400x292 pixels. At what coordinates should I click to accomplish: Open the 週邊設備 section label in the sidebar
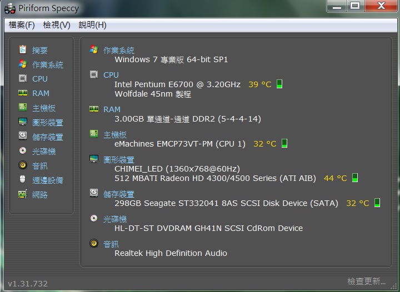pyautogui.click(x=47, y=180)
